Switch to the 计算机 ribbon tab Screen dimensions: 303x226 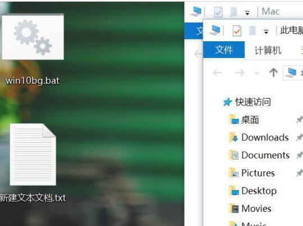pyautogui.click(x=268, y=50)
